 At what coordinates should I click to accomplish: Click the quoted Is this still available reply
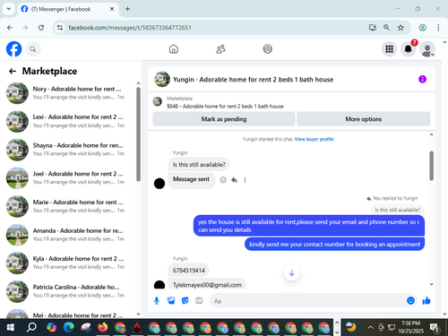[x=397, y=210]
